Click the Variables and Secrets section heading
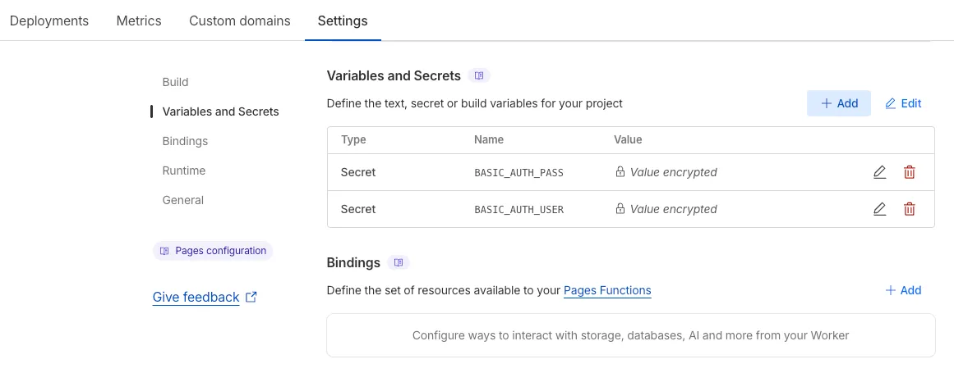This screenshot has height=373, width=954. coord(394,75)
